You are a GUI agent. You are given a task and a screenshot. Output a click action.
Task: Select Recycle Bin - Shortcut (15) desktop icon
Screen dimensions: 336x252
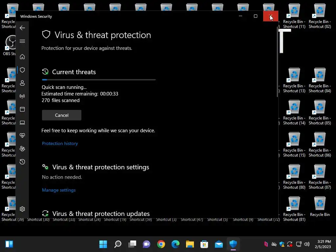(294, 145)
